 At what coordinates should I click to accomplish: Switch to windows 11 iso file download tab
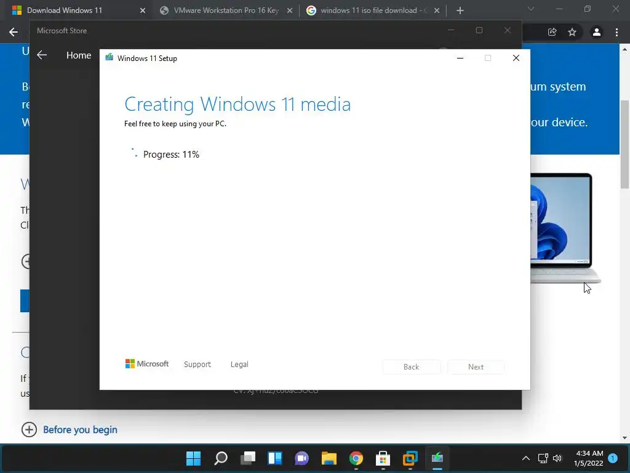373,10
